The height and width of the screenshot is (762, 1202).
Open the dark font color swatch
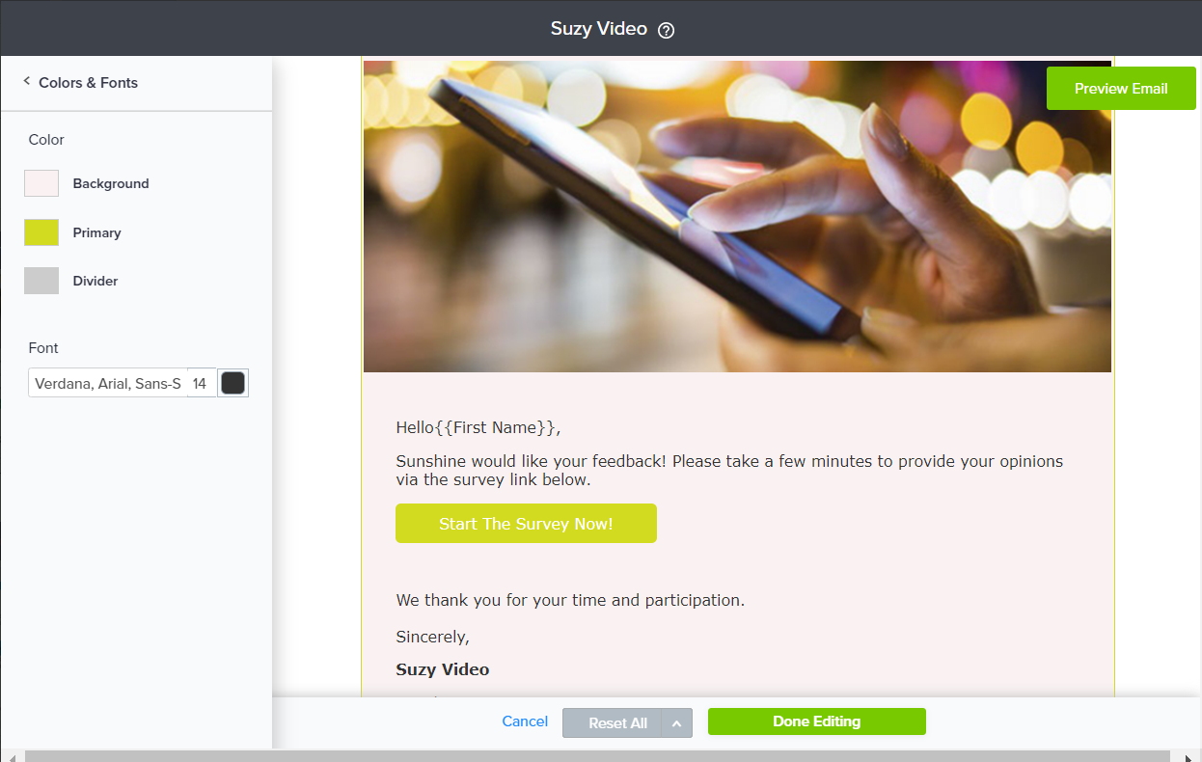pyautogui.click(x=232, y=383)
